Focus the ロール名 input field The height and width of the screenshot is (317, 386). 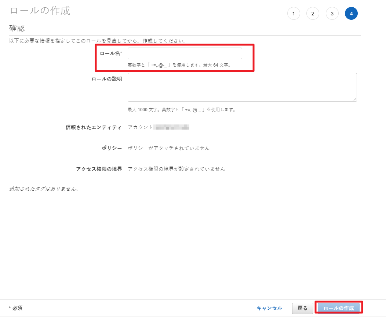point(185,53)
